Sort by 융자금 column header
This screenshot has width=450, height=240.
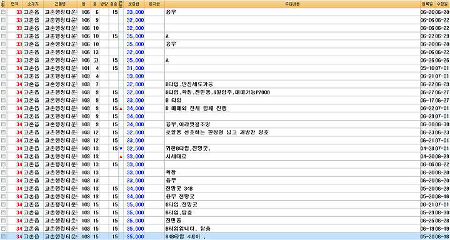tap(155, 4)
